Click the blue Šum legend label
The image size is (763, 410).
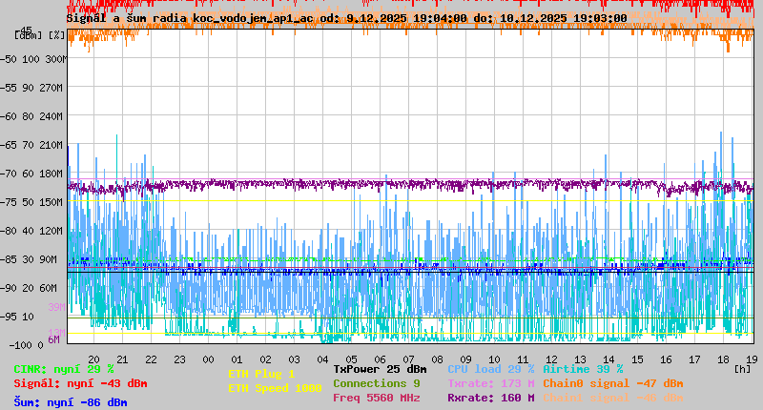point(71,402)
